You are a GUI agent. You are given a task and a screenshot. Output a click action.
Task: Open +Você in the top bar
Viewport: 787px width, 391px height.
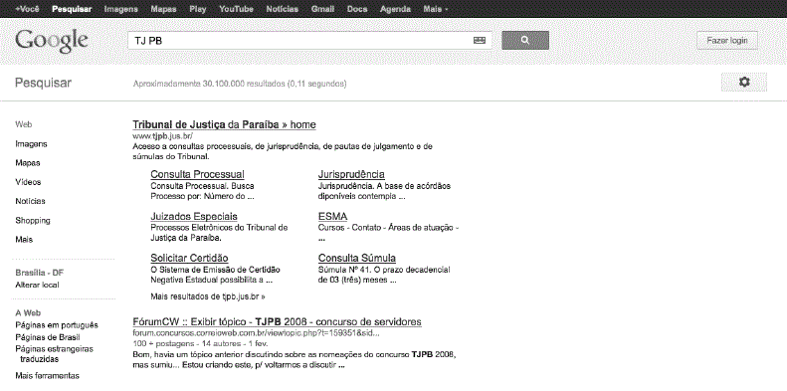pyautogui.click(x=27, y=9)
